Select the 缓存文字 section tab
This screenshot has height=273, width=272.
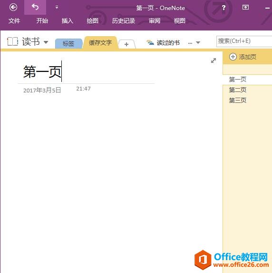(x=100, y=43)
